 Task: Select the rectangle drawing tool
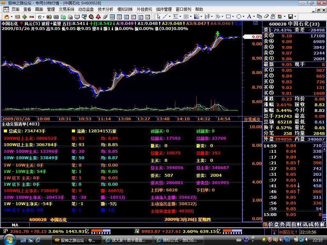[x=228, y=17]
